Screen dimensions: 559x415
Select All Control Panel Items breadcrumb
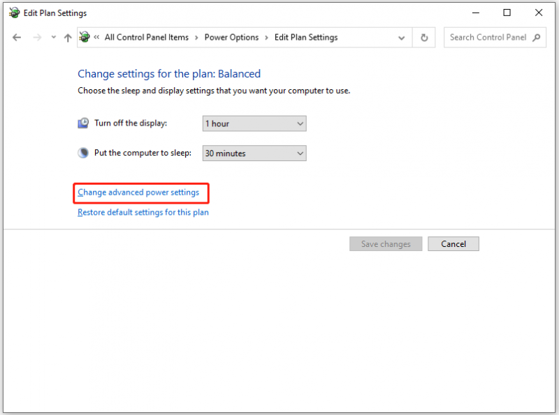point(147,38)
